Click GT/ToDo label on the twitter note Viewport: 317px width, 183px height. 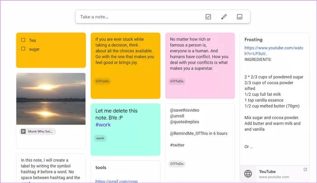tap(177, 164)
